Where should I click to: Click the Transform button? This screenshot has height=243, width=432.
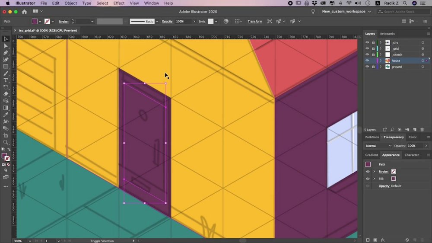pyautogui.click(x=255, y=21)
